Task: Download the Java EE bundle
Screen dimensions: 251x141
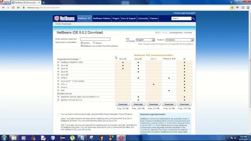Action: click(138, 104)
